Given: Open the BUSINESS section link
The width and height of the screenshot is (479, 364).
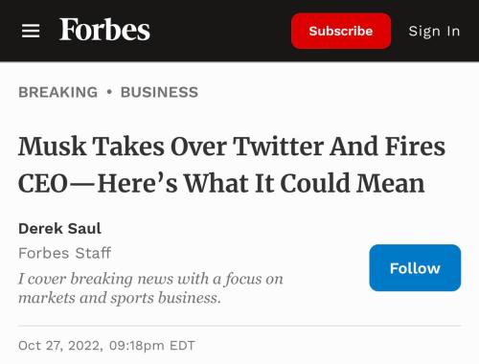Looking at the screenshot, I should [x=159, y=92].
